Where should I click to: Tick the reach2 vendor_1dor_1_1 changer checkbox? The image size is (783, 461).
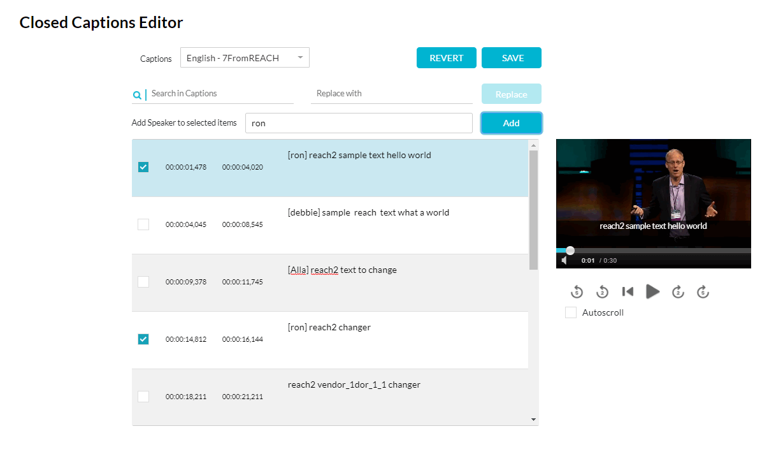click(x=143, y=397)
